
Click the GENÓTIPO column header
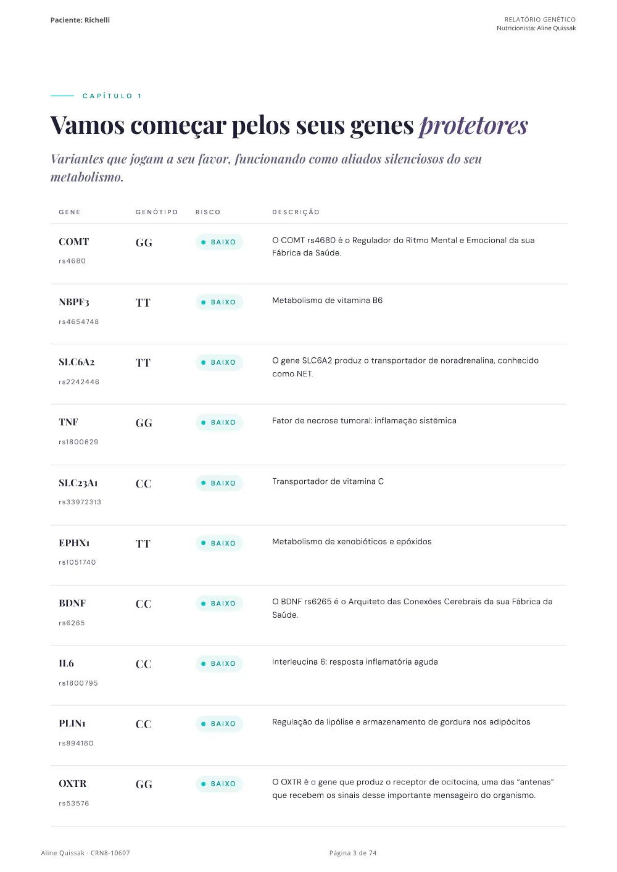click(x=157, y=212)
